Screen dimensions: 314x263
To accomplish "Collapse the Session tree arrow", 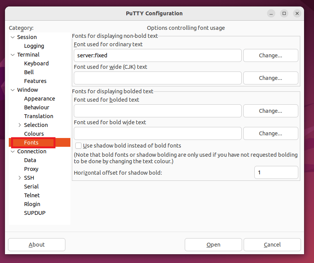I will tap(13, 37).
